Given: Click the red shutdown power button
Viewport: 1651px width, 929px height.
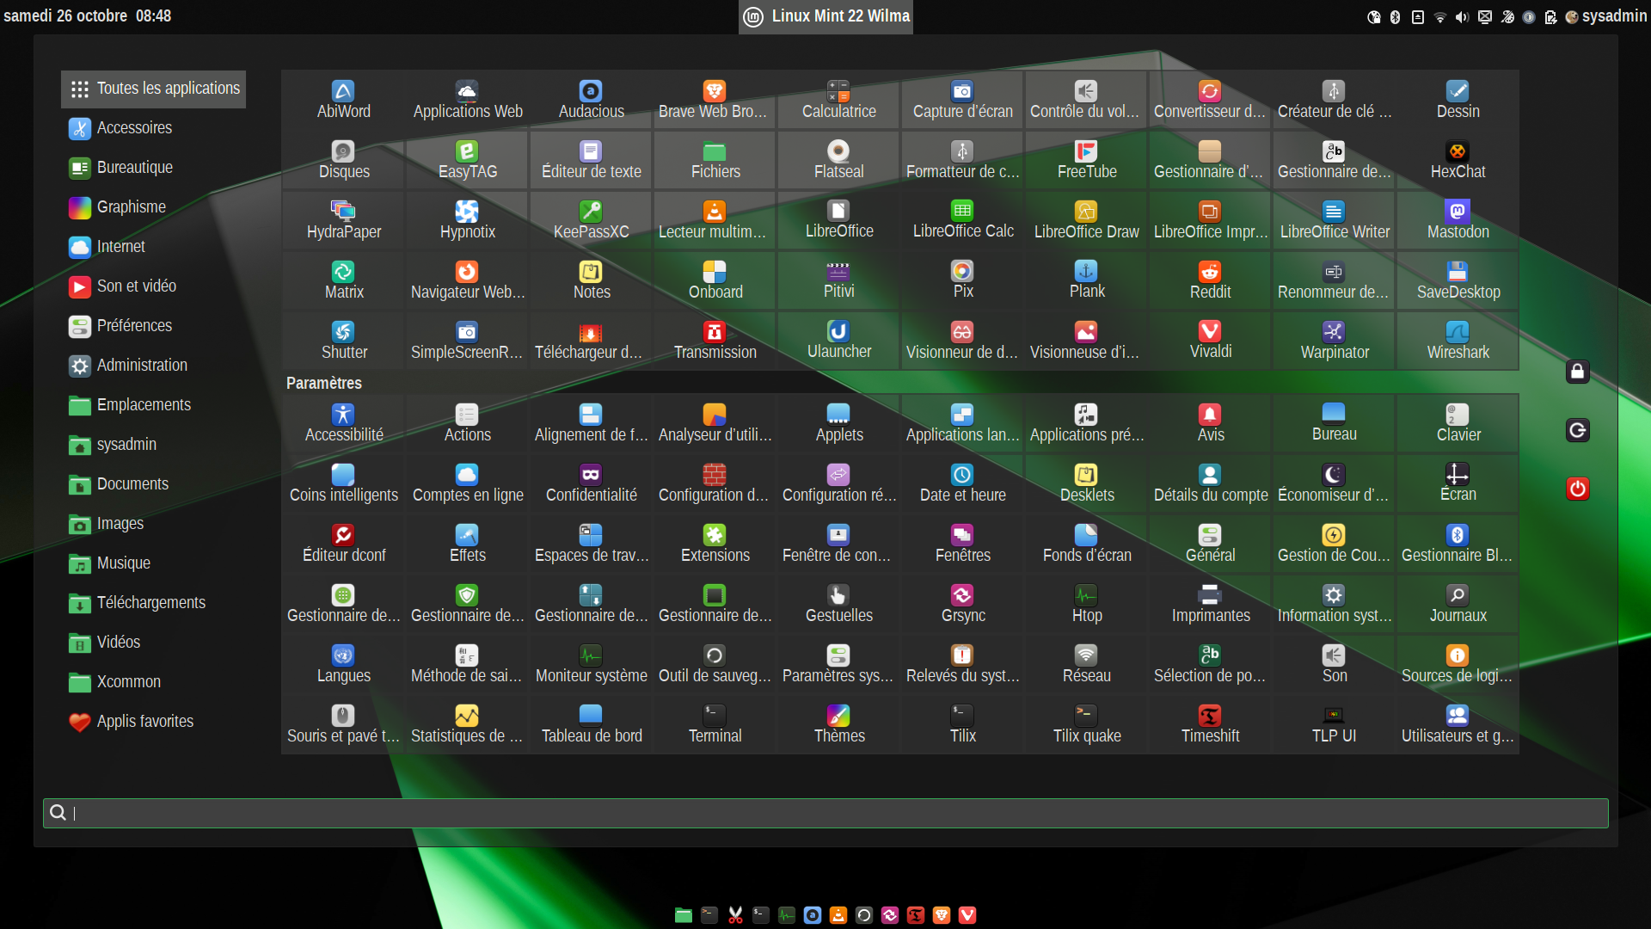Looking at the screenshot, I should (1577, 489).
